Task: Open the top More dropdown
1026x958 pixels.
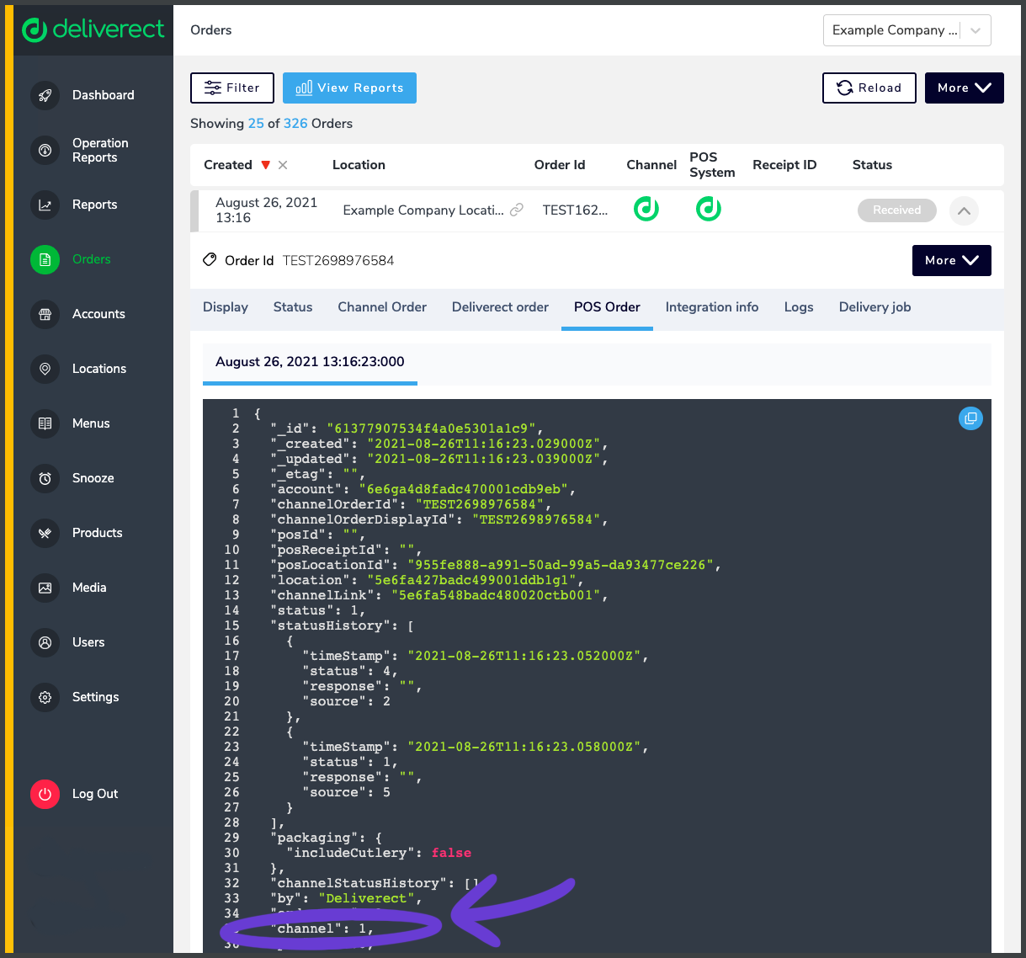Action: tap(965, 88)
